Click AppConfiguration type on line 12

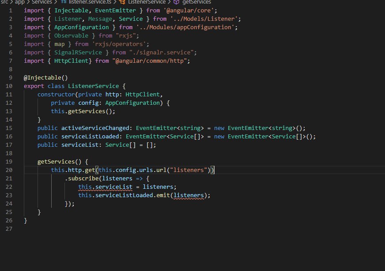pos(132,103)
